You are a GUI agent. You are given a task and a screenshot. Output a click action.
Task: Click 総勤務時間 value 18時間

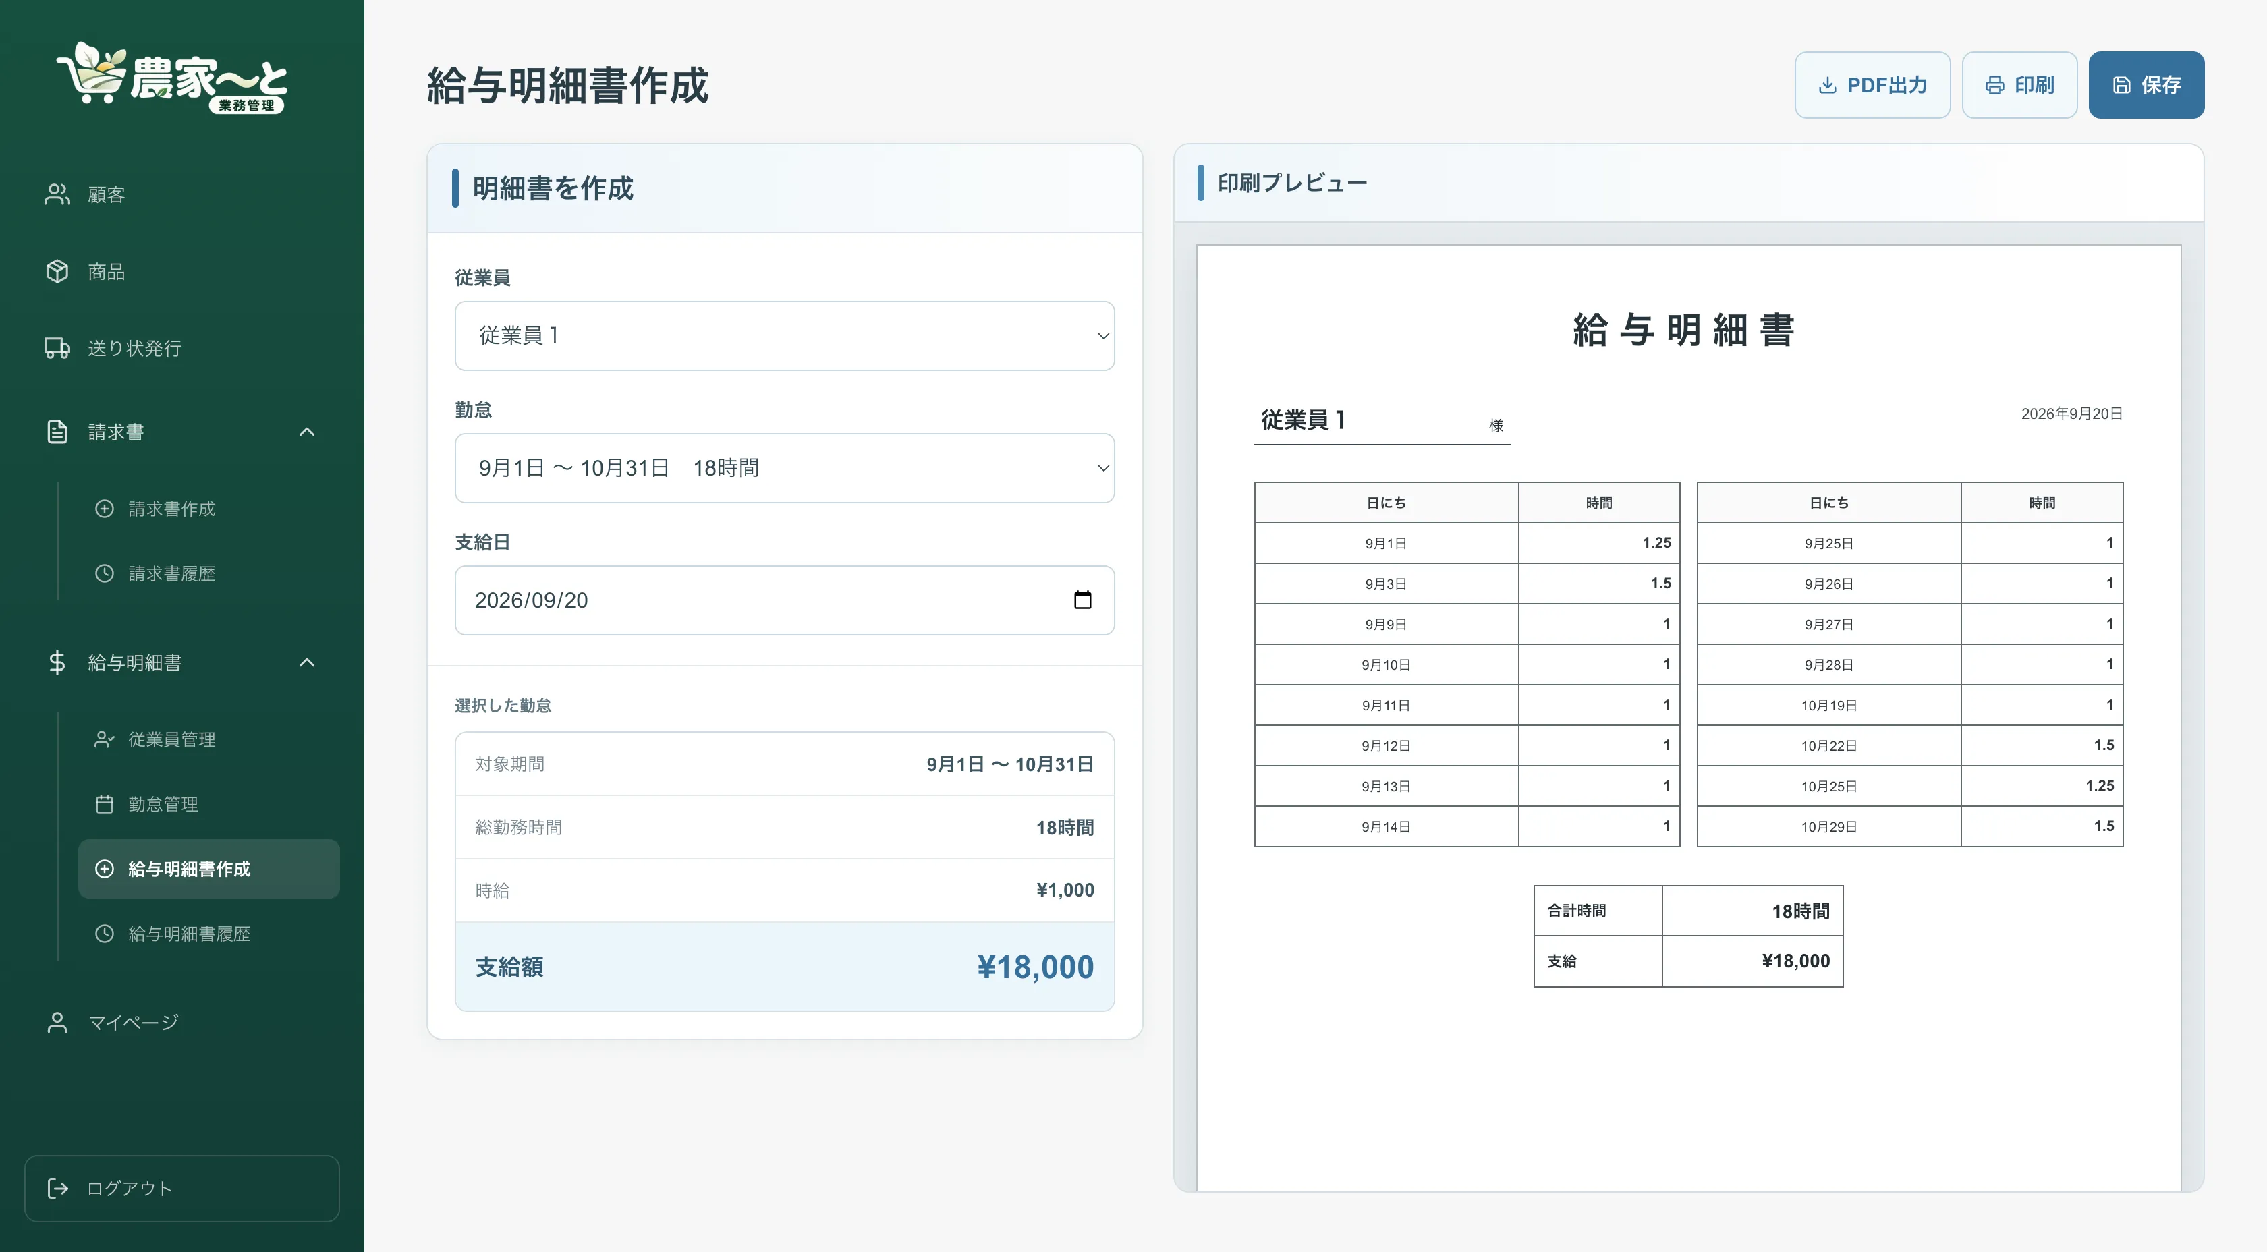[x=1065, y=827]
